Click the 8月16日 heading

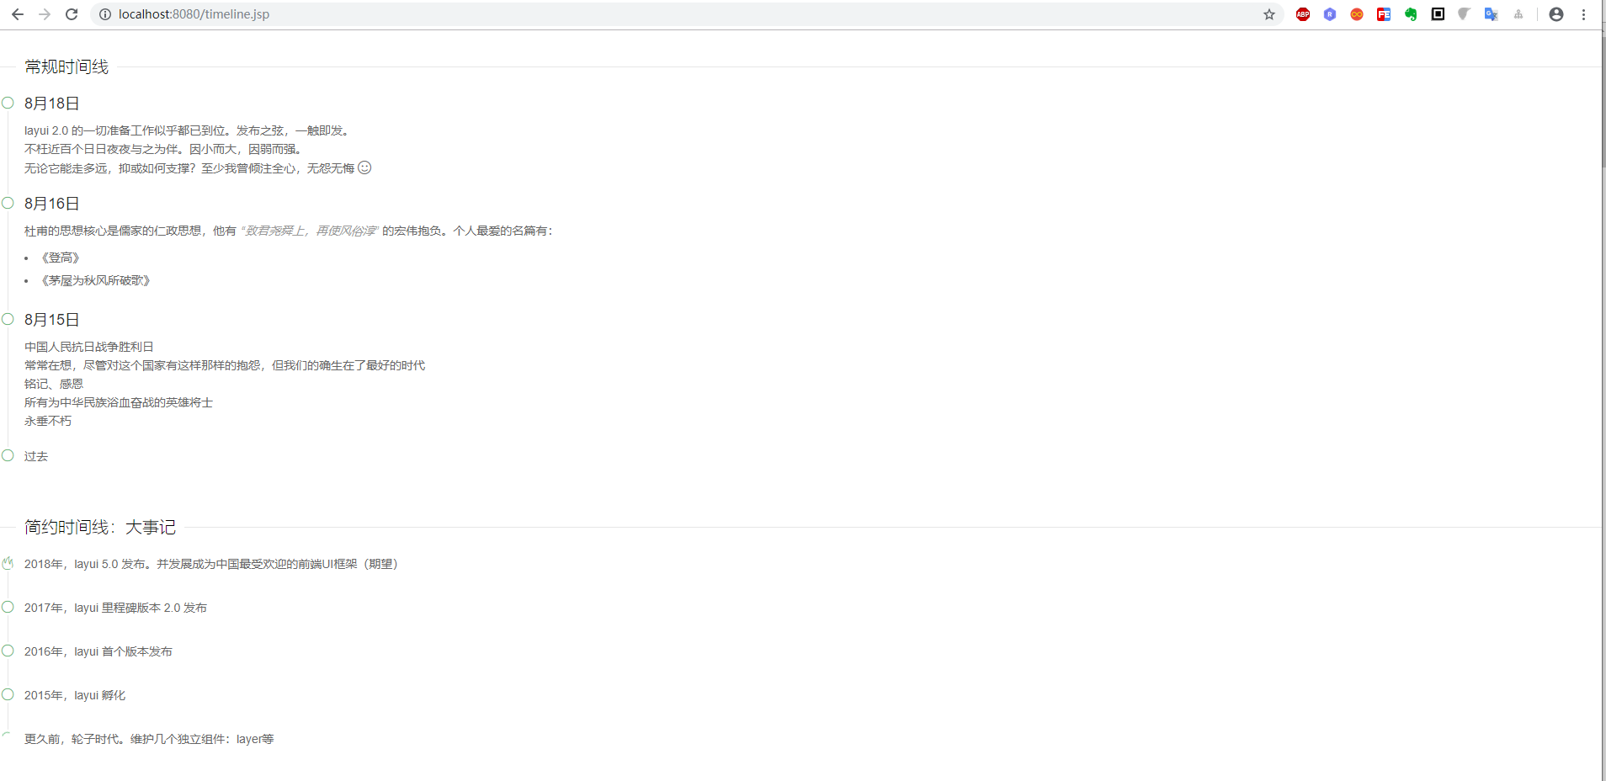(51, 204)
